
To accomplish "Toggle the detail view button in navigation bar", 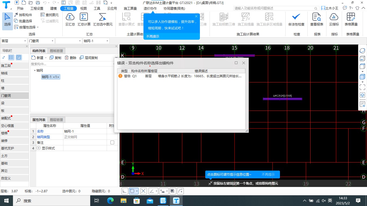I will coord(19,57).
